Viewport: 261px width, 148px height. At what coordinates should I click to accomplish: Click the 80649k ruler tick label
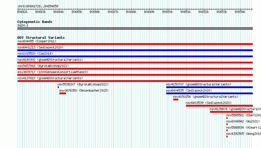point(149,12)
